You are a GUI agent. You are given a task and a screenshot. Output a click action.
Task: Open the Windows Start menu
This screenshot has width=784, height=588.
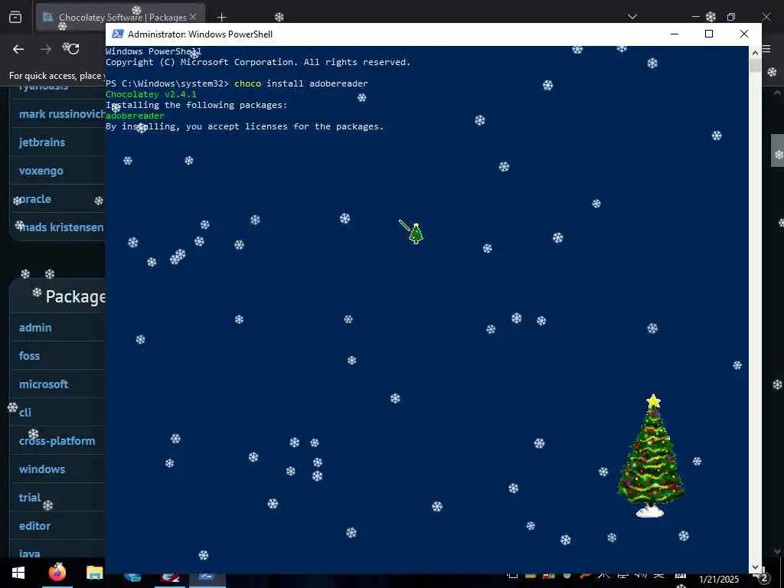(18, 573)
